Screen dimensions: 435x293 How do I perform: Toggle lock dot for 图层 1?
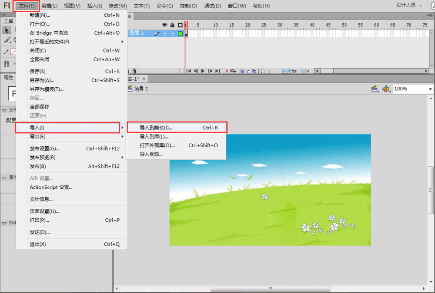[172, 33]
